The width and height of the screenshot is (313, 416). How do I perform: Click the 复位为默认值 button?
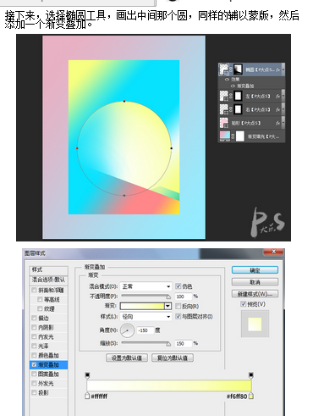pos(173,358)
